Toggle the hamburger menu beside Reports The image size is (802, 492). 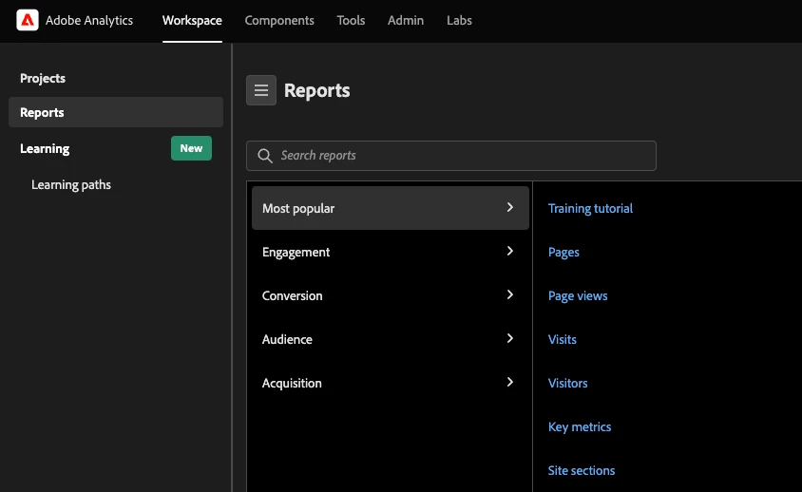(261, 90)
